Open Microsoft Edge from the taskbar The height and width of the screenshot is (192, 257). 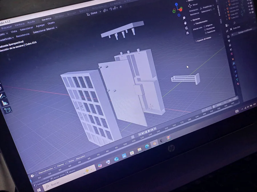coord(147,146)
